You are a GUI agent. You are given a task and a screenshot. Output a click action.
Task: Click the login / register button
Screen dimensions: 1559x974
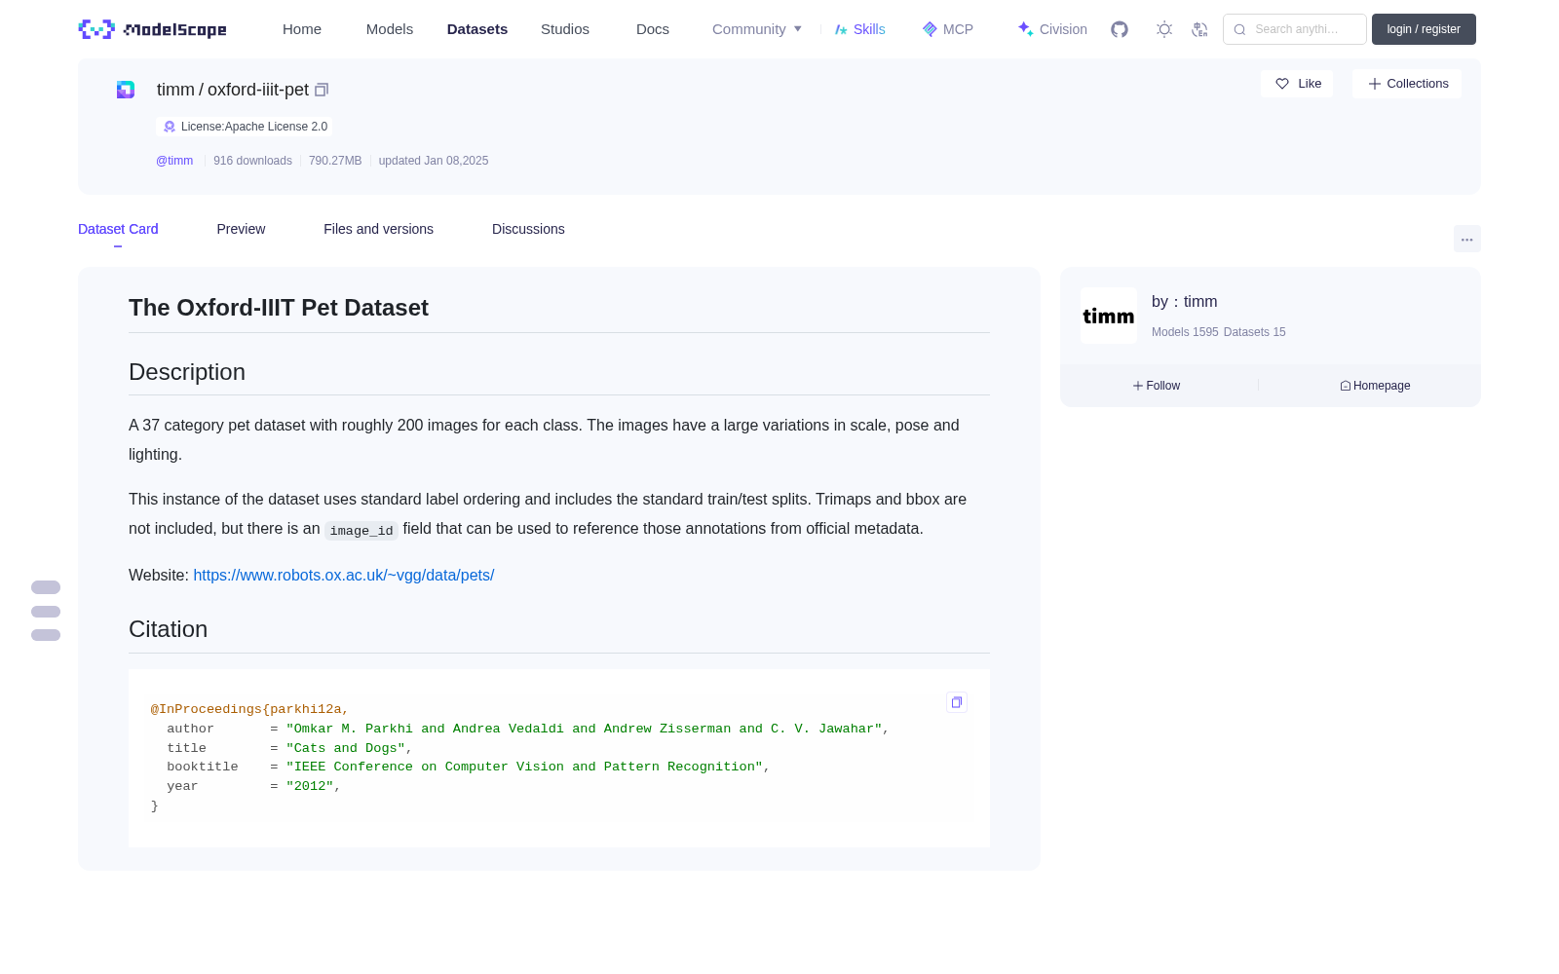point(1424,29)
